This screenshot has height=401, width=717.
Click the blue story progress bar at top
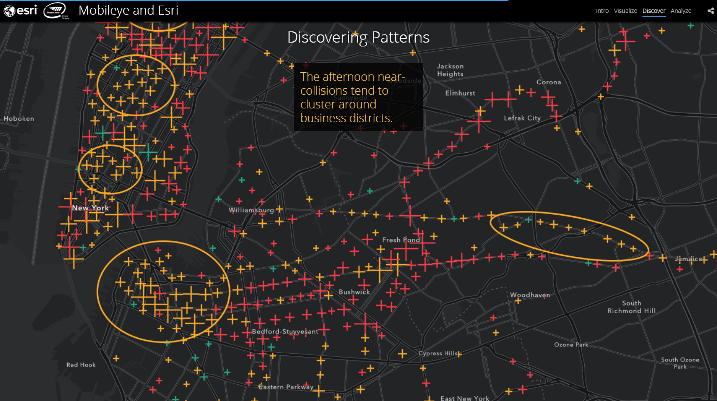254,1
